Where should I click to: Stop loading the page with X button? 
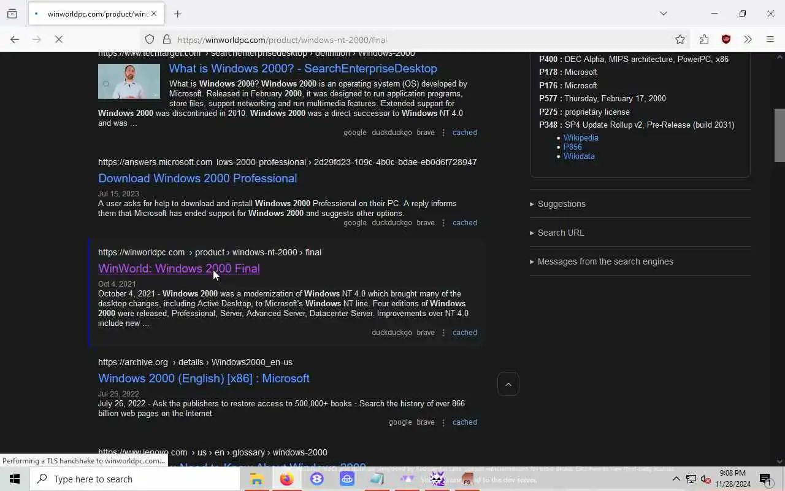click(59, 39)
